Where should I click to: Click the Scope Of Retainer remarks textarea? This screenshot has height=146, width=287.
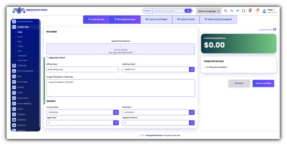pos(121,88)
